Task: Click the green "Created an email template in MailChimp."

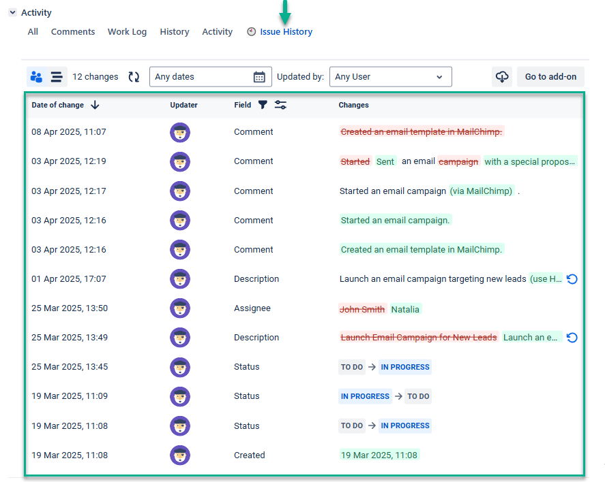Action: 422,249
